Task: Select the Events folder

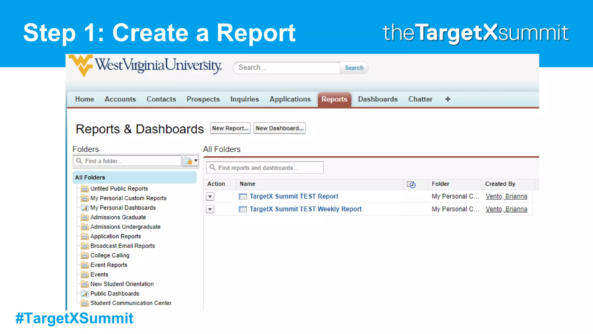Action: pyautogui.click(x=99, y=275)
